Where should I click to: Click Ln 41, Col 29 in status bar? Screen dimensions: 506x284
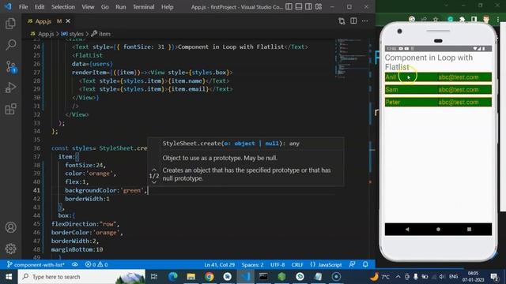point(220,265)
